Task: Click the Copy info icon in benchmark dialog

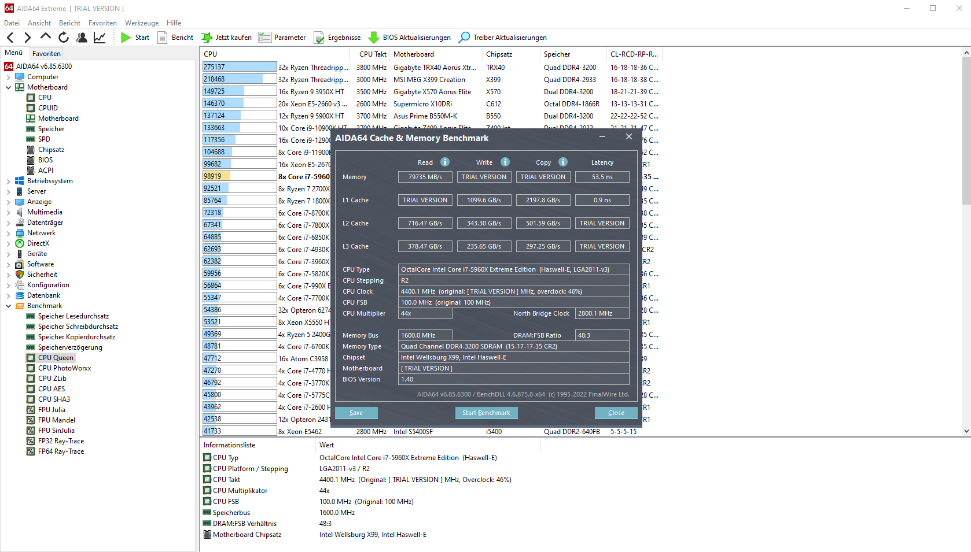Action: point(563,162)
